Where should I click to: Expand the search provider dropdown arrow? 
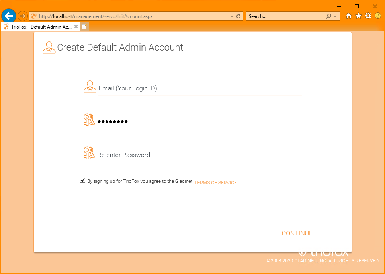click(335, 16)
